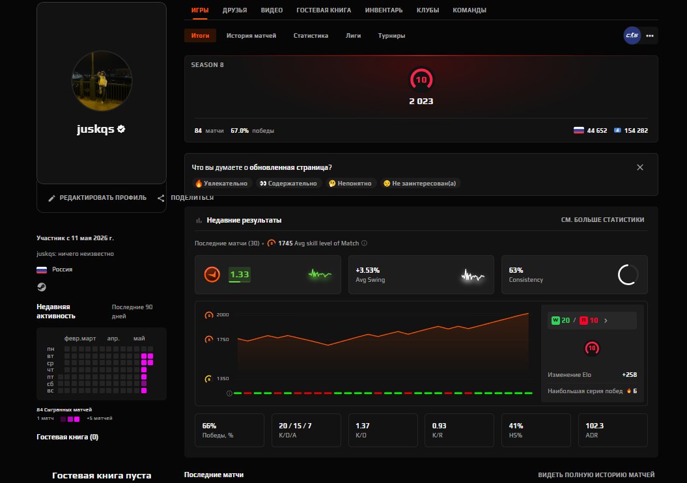Open the Турниры sub-tab
This screenshot has width=687, height=483.
[x=391, y=35]
